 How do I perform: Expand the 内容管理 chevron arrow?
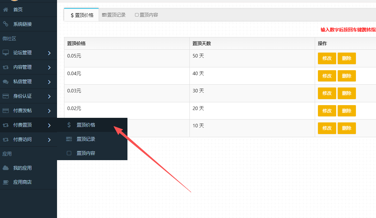[49, 67]
